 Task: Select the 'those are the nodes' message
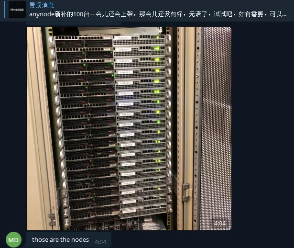68,240
